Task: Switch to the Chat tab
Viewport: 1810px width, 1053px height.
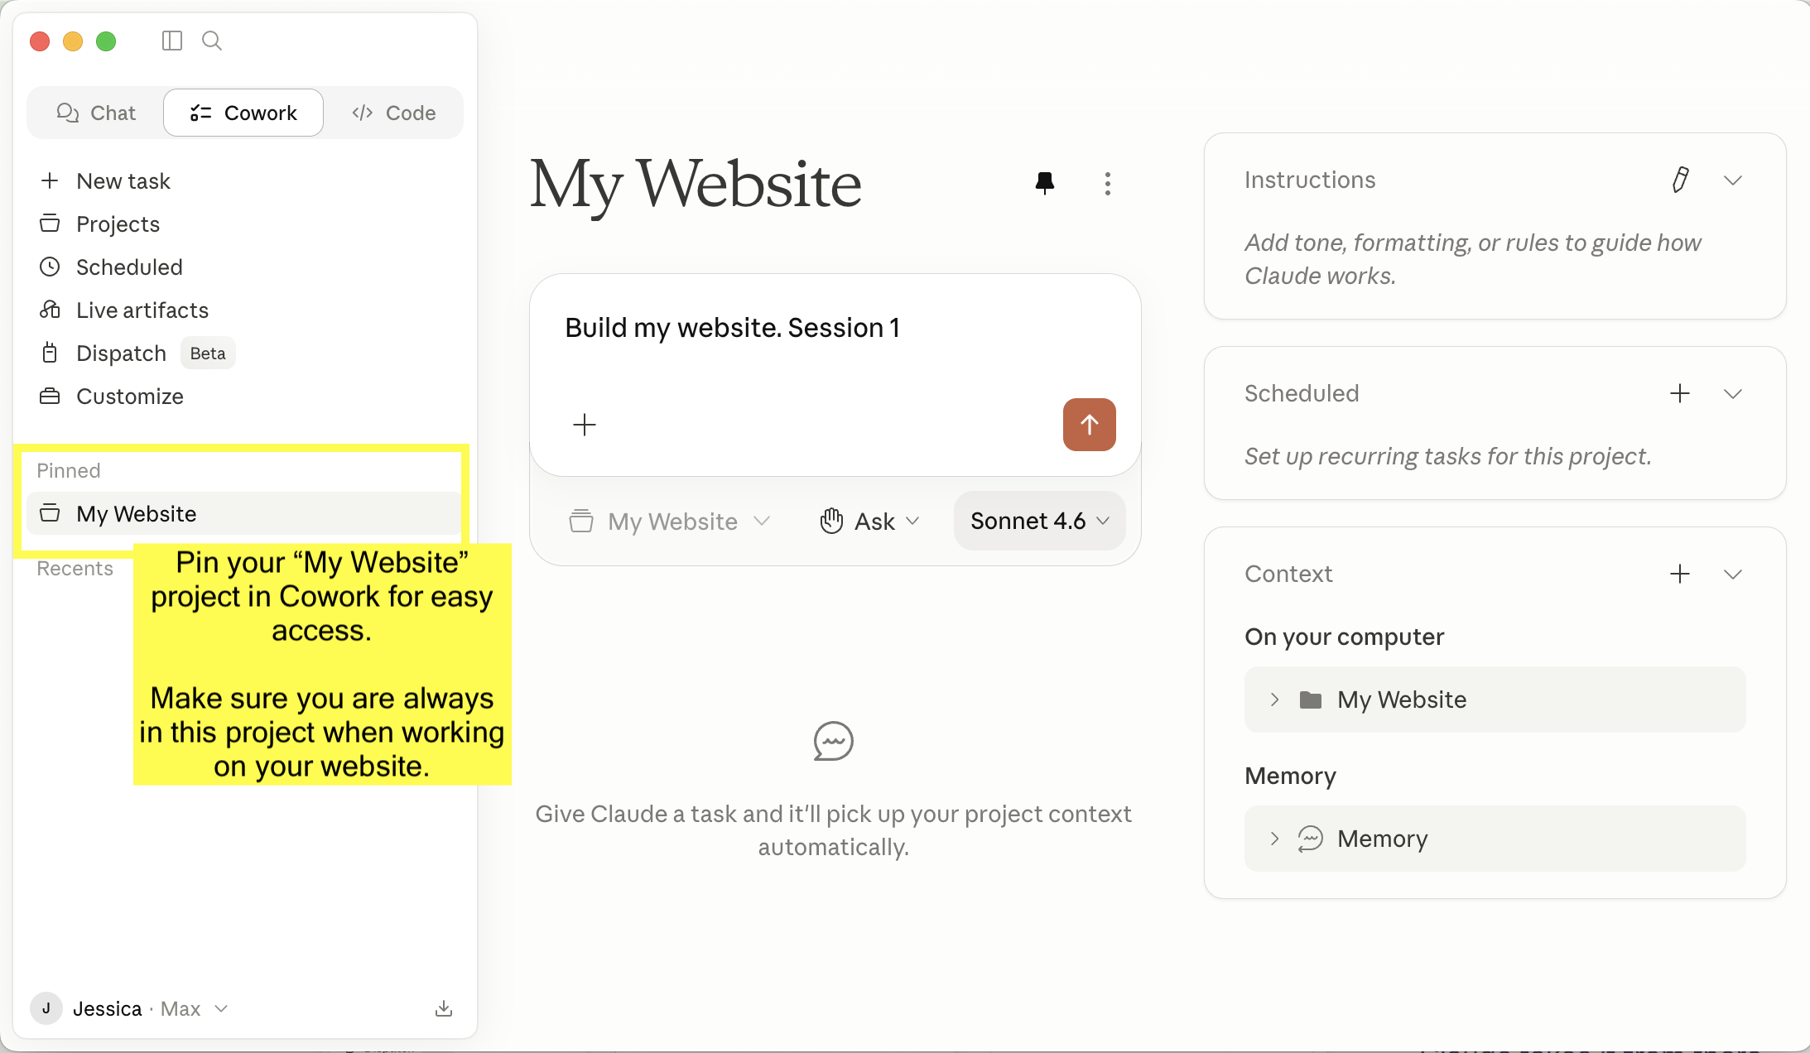Action: click(x=96, y=113)
